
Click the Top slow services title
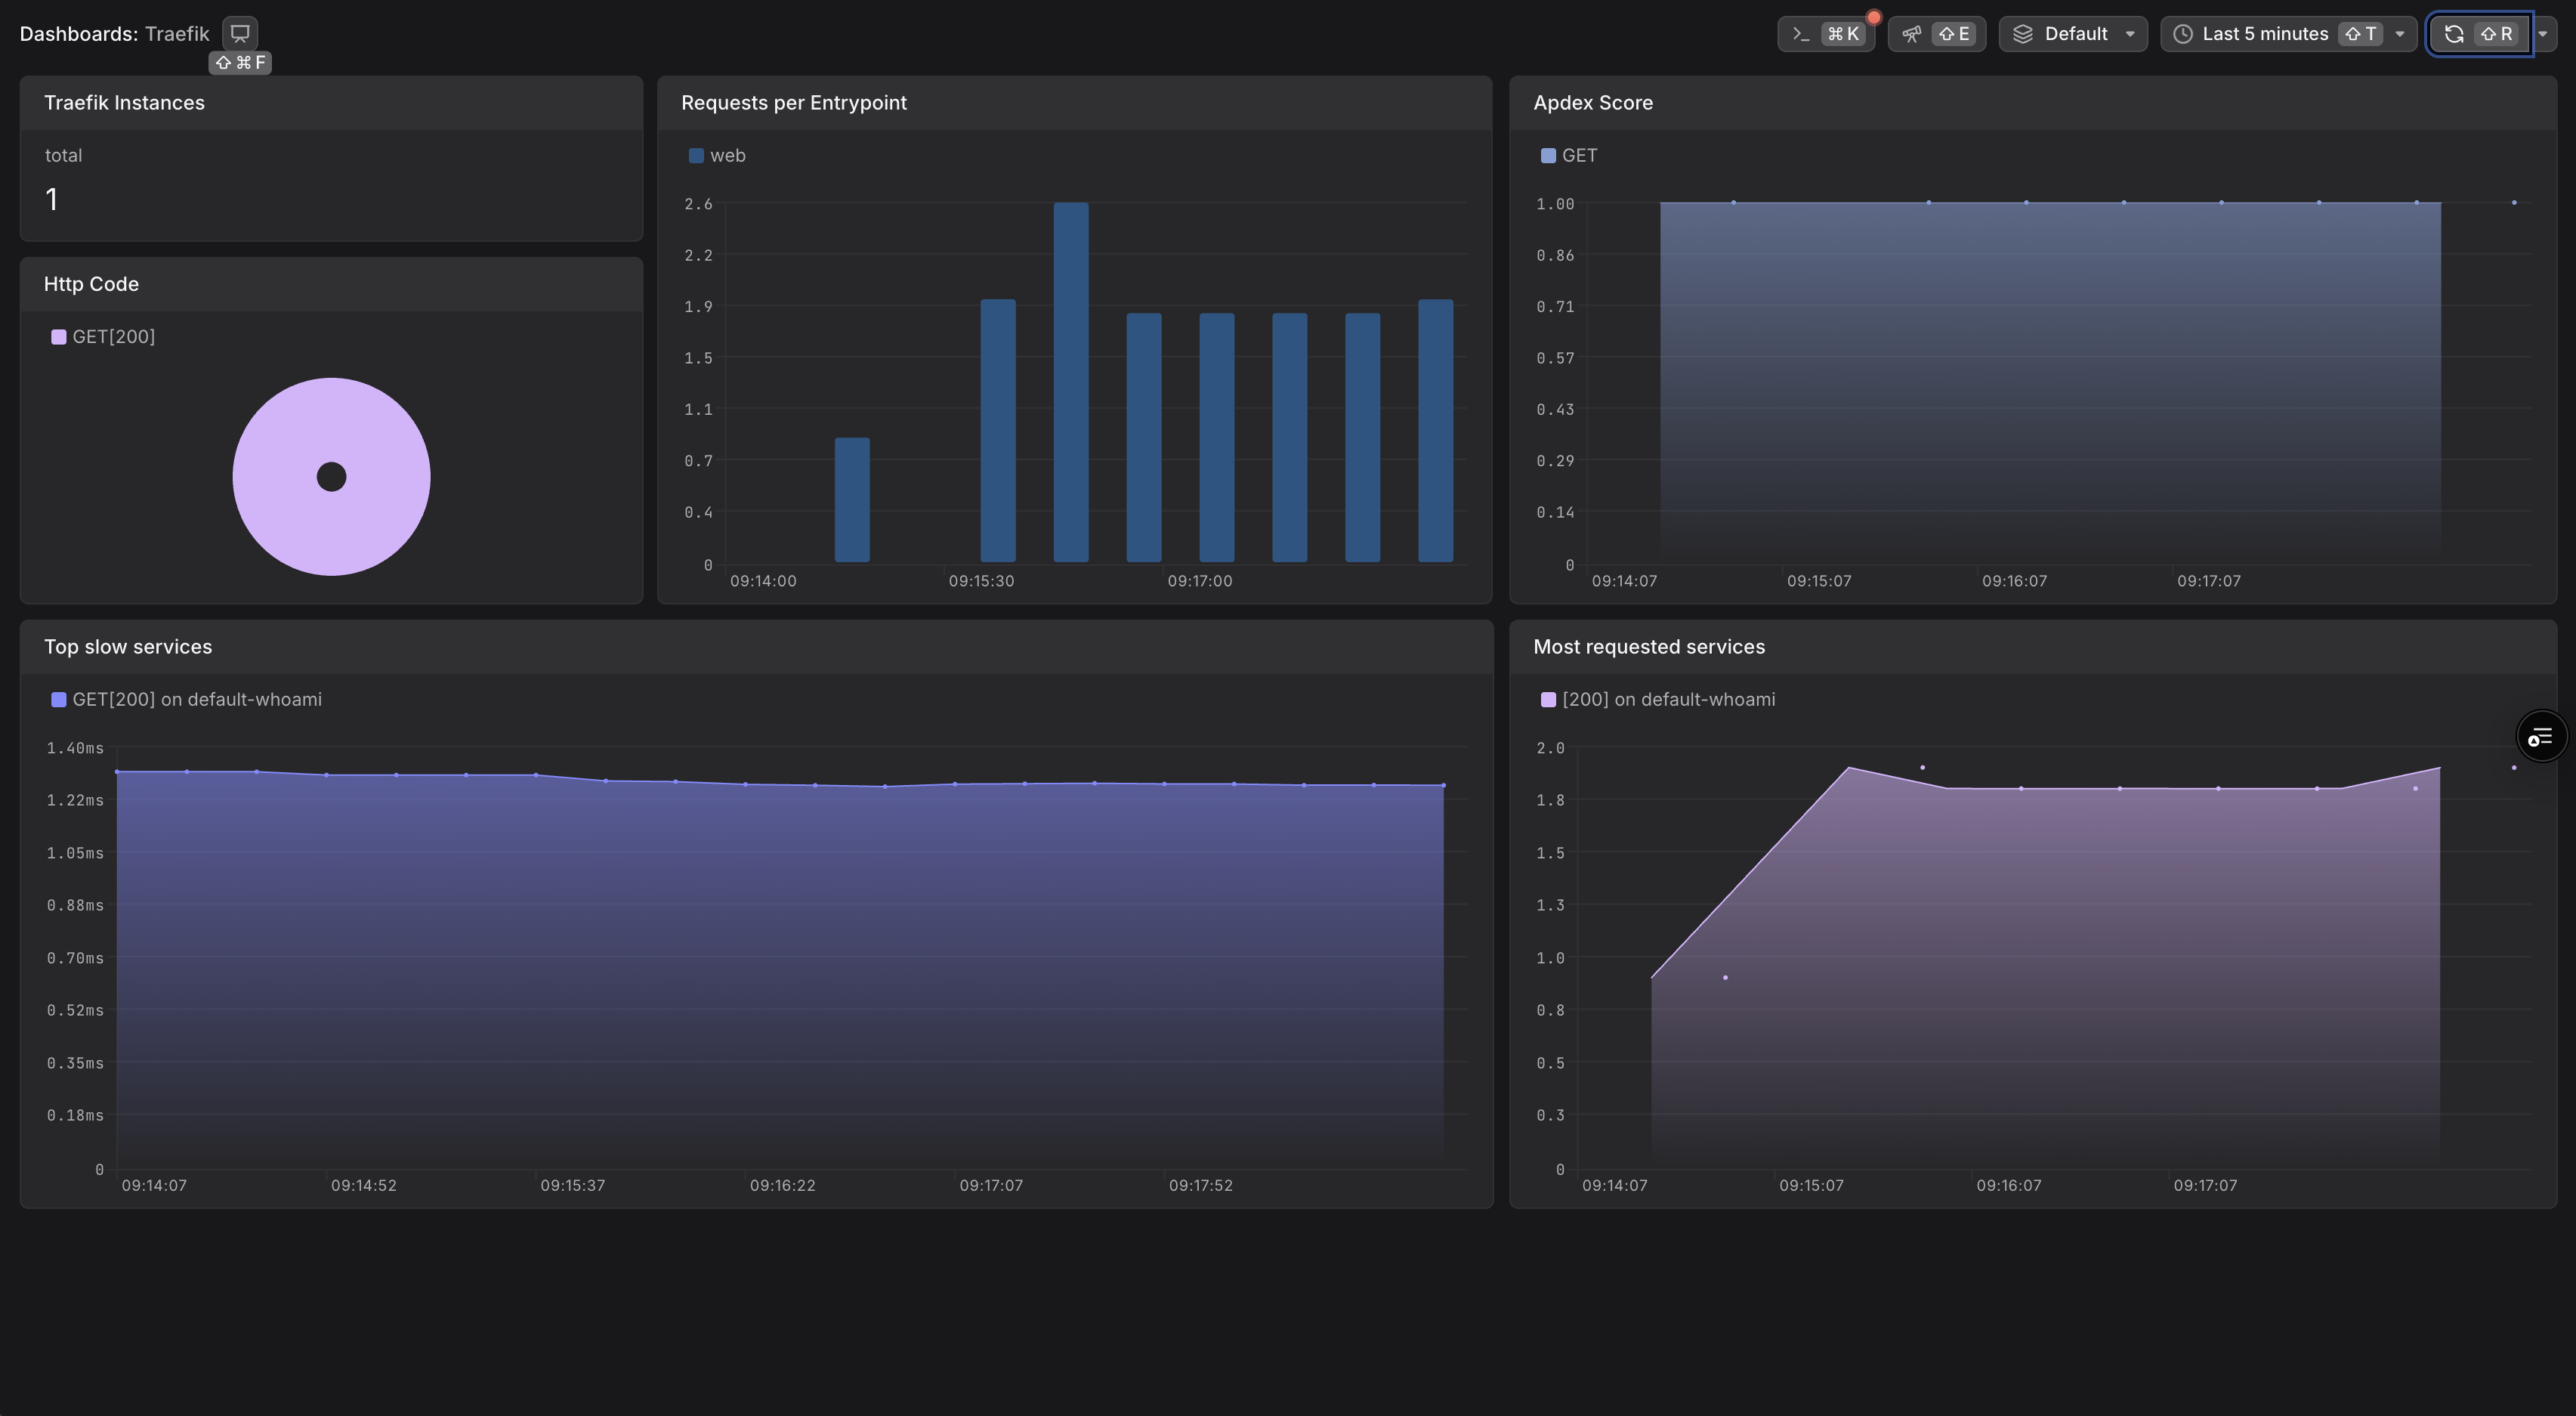coord(128,646)
